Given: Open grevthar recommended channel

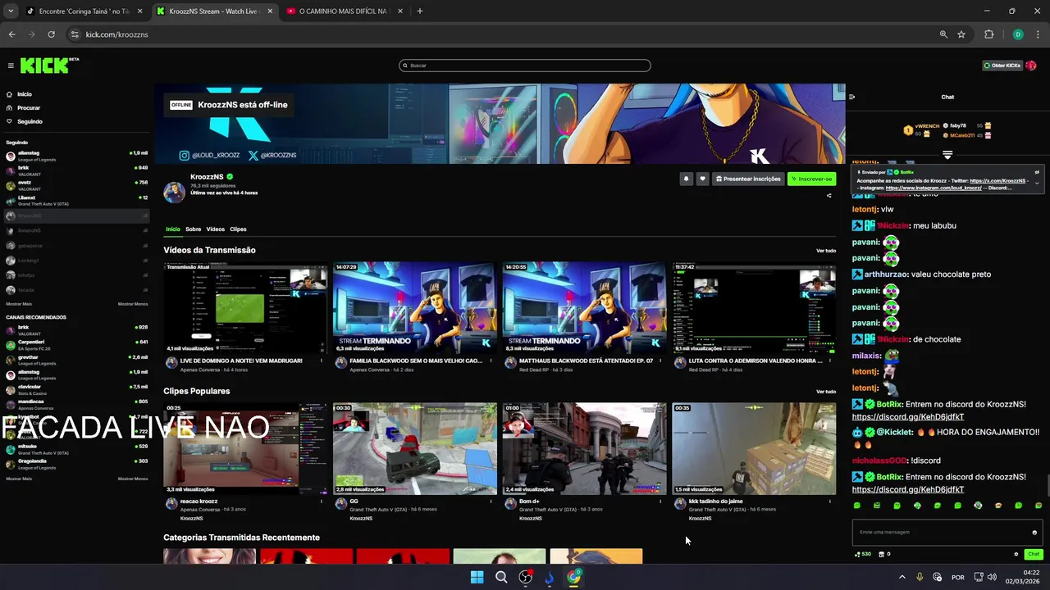Looking at the screenshot, I should coord(75,360).
